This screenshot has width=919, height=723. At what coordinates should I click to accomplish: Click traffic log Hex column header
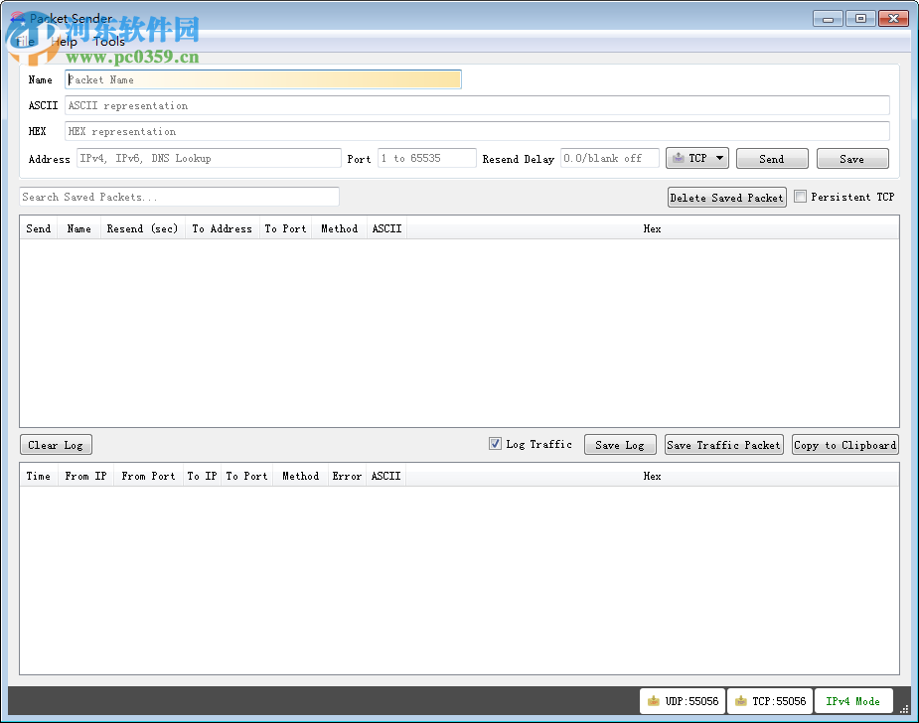[x=653, y=476]
